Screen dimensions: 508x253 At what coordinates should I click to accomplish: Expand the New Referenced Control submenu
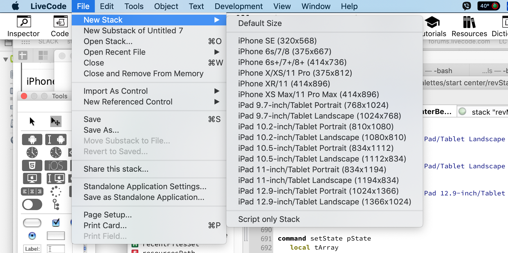point(149,102)
